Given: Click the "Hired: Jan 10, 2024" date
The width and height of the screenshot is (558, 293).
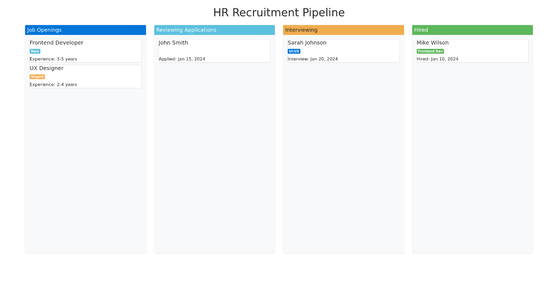Looking at the screenshot, I should point(438,59).
